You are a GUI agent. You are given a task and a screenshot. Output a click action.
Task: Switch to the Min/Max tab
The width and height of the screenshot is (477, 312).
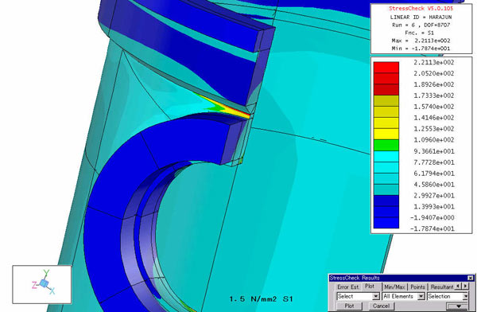[394, 287]
